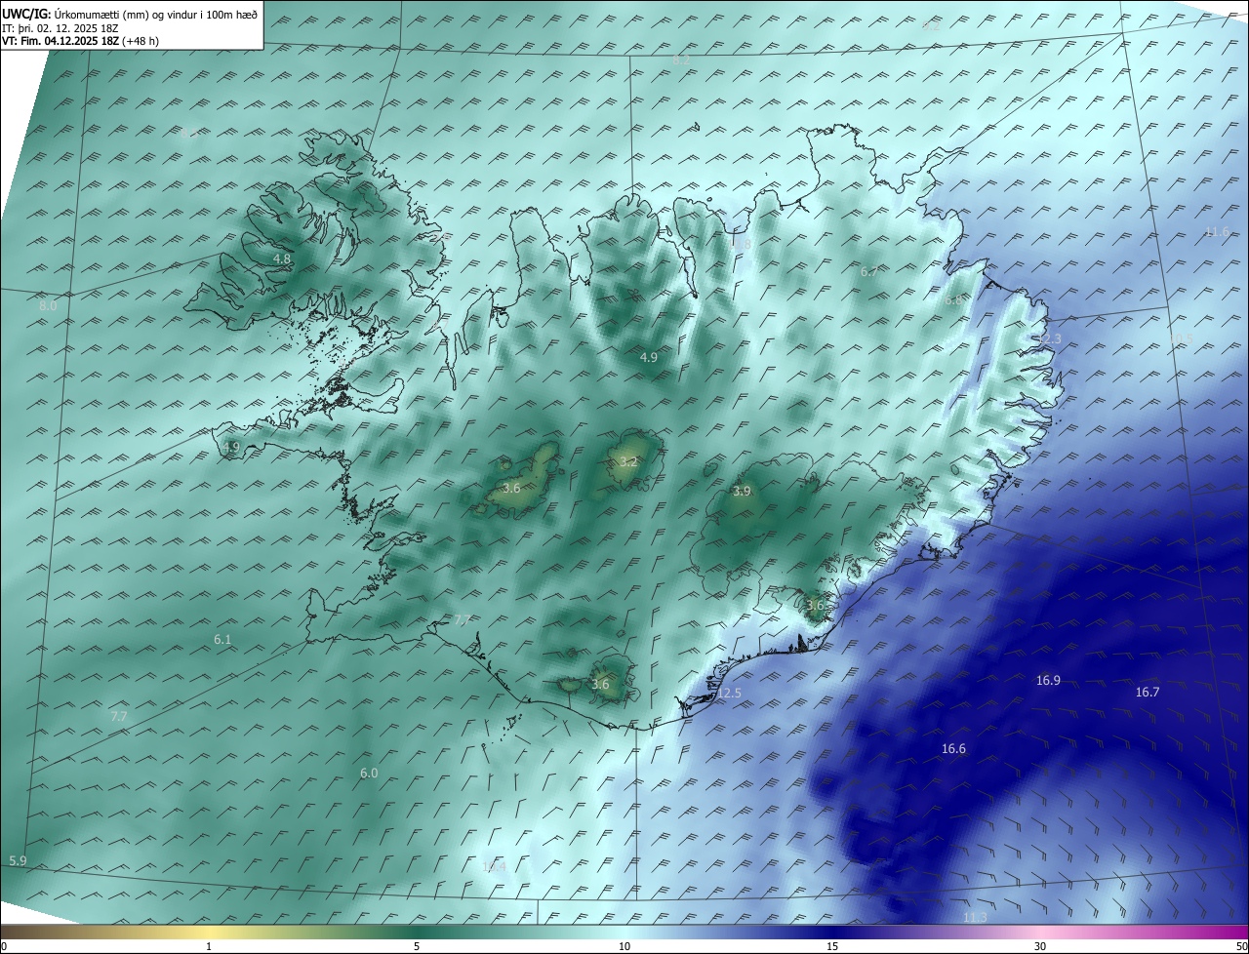The width and height of the screenshot is (1249, 954).
Task: Click the 3.9 value on Vatnajökull glacier
Action: [x=742, y=492]
